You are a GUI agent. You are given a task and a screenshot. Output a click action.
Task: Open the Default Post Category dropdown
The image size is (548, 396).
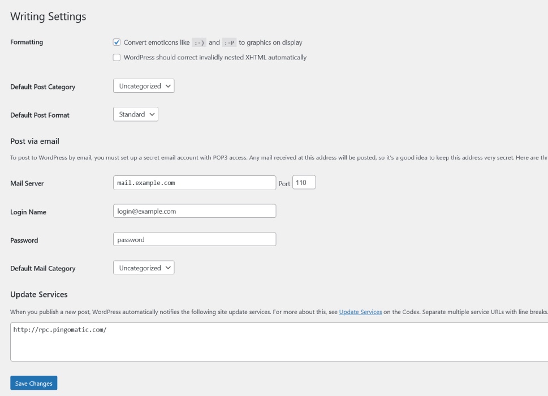coord(144,86)
